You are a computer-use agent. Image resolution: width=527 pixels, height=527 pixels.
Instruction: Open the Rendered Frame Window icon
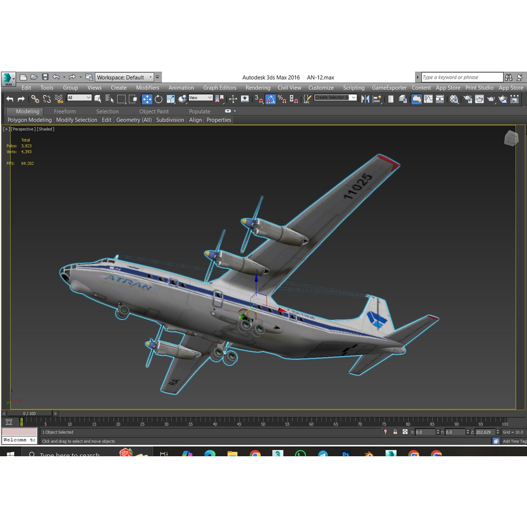pos(479,99)
